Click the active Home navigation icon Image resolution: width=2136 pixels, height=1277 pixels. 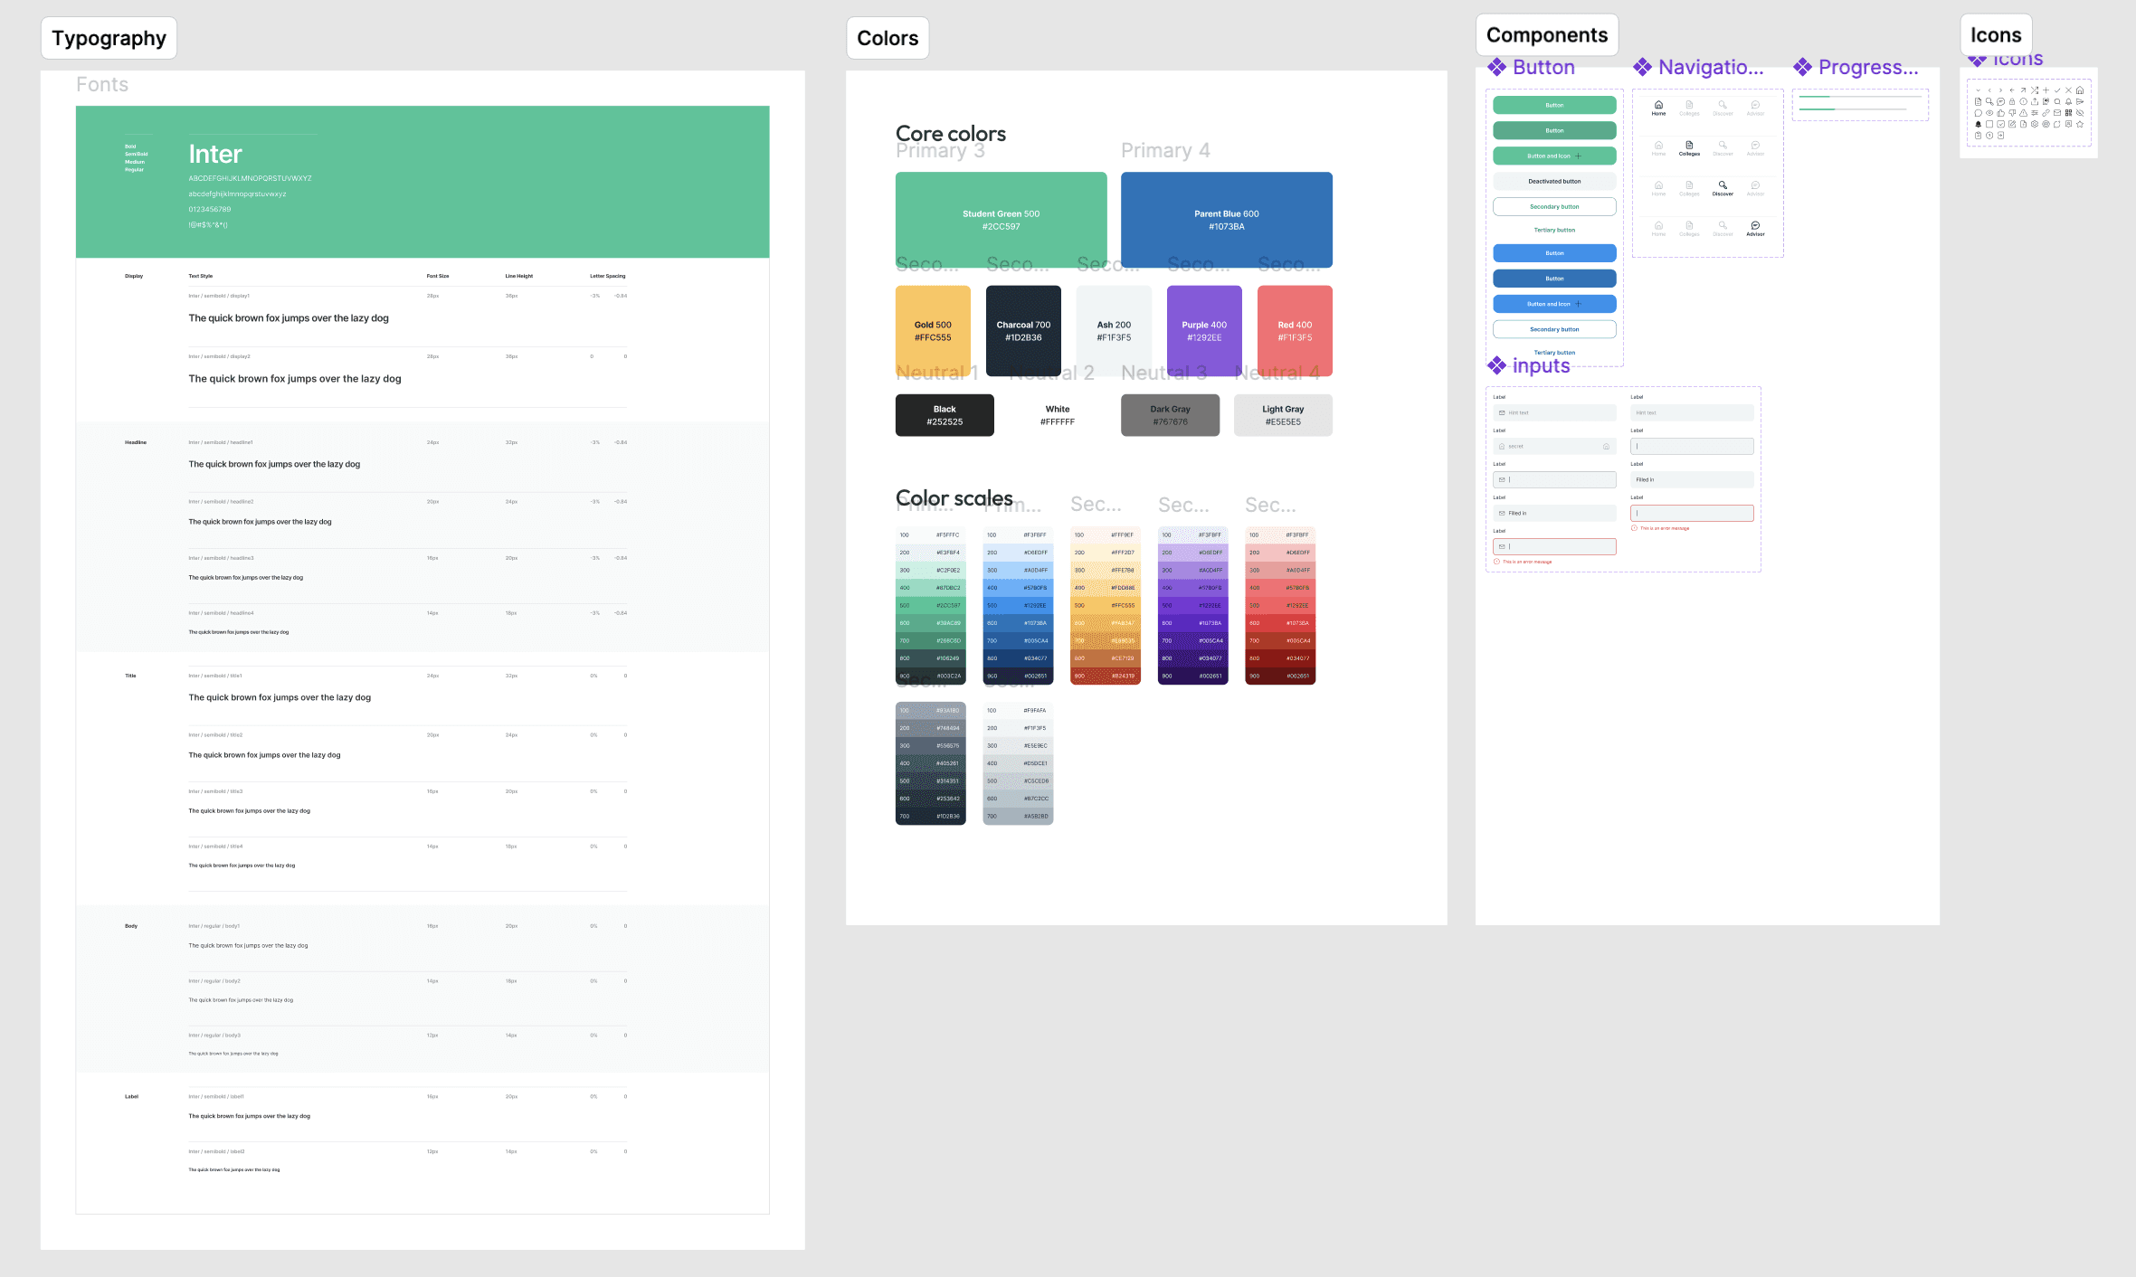[x=1658, y=105]
